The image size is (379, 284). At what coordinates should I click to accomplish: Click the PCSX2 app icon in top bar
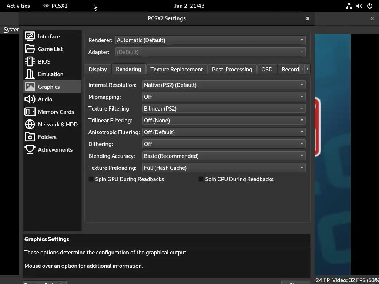point(46,6)
